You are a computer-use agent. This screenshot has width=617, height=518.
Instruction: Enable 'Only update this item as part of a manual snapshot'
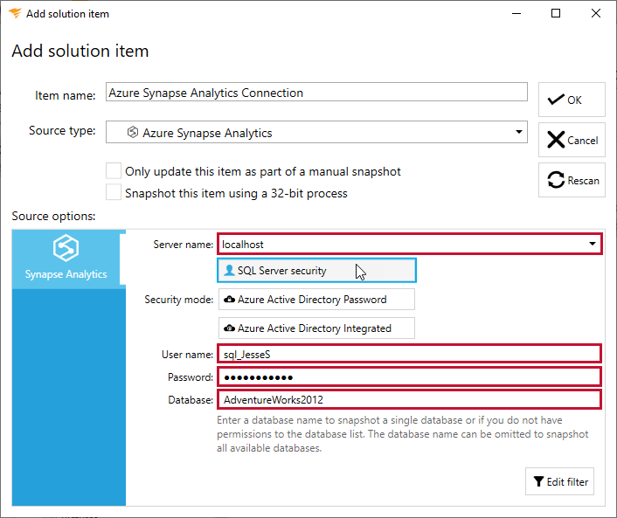(114, 171)
